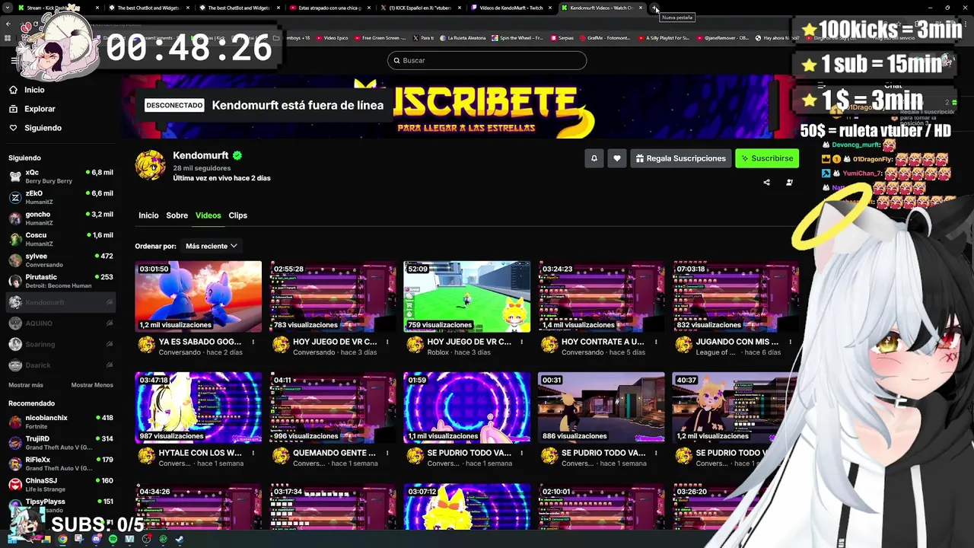This screenshot has height=548, width=974.
Task: Open goncho channel in following list
Action: (61, 218)
